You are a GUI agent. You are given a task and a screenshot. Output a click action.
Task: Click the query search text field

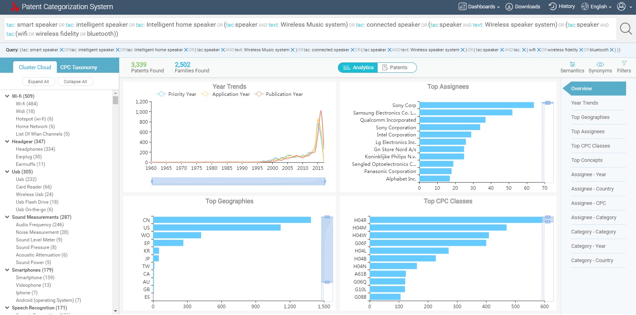[310, 29]
